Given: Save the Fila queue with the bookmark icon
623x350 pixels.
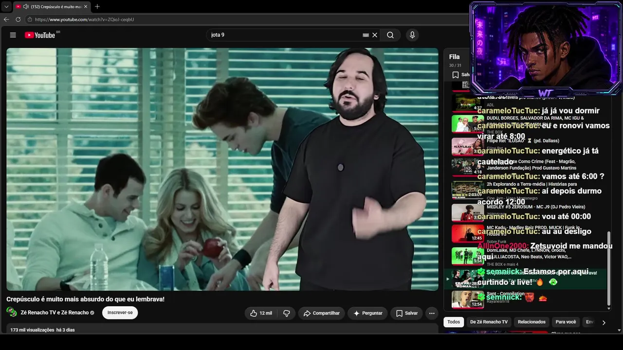Looking at the screenshot, I should 456,75.
